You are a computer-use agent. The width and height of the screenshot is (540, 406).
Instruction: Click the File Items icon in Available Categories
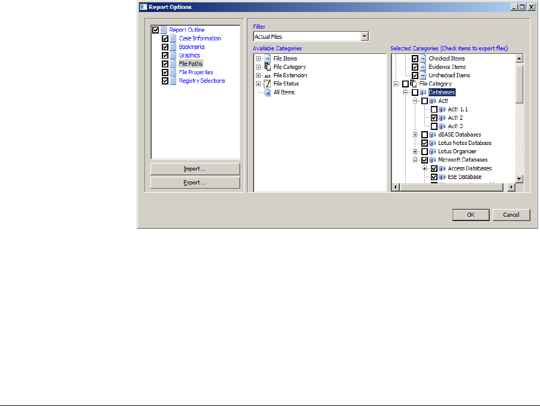[x=267, y=59]
